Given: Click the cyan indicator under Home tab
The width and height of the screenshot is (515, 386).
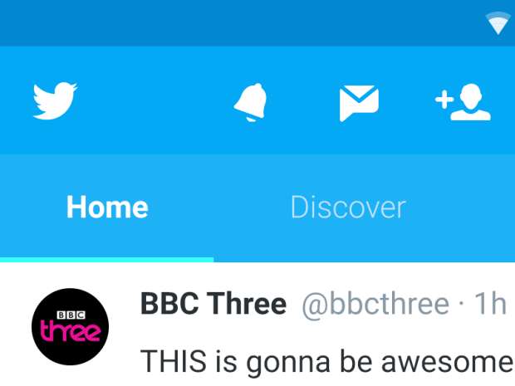Looking at the screenshot, I should (x=107, y=260).
